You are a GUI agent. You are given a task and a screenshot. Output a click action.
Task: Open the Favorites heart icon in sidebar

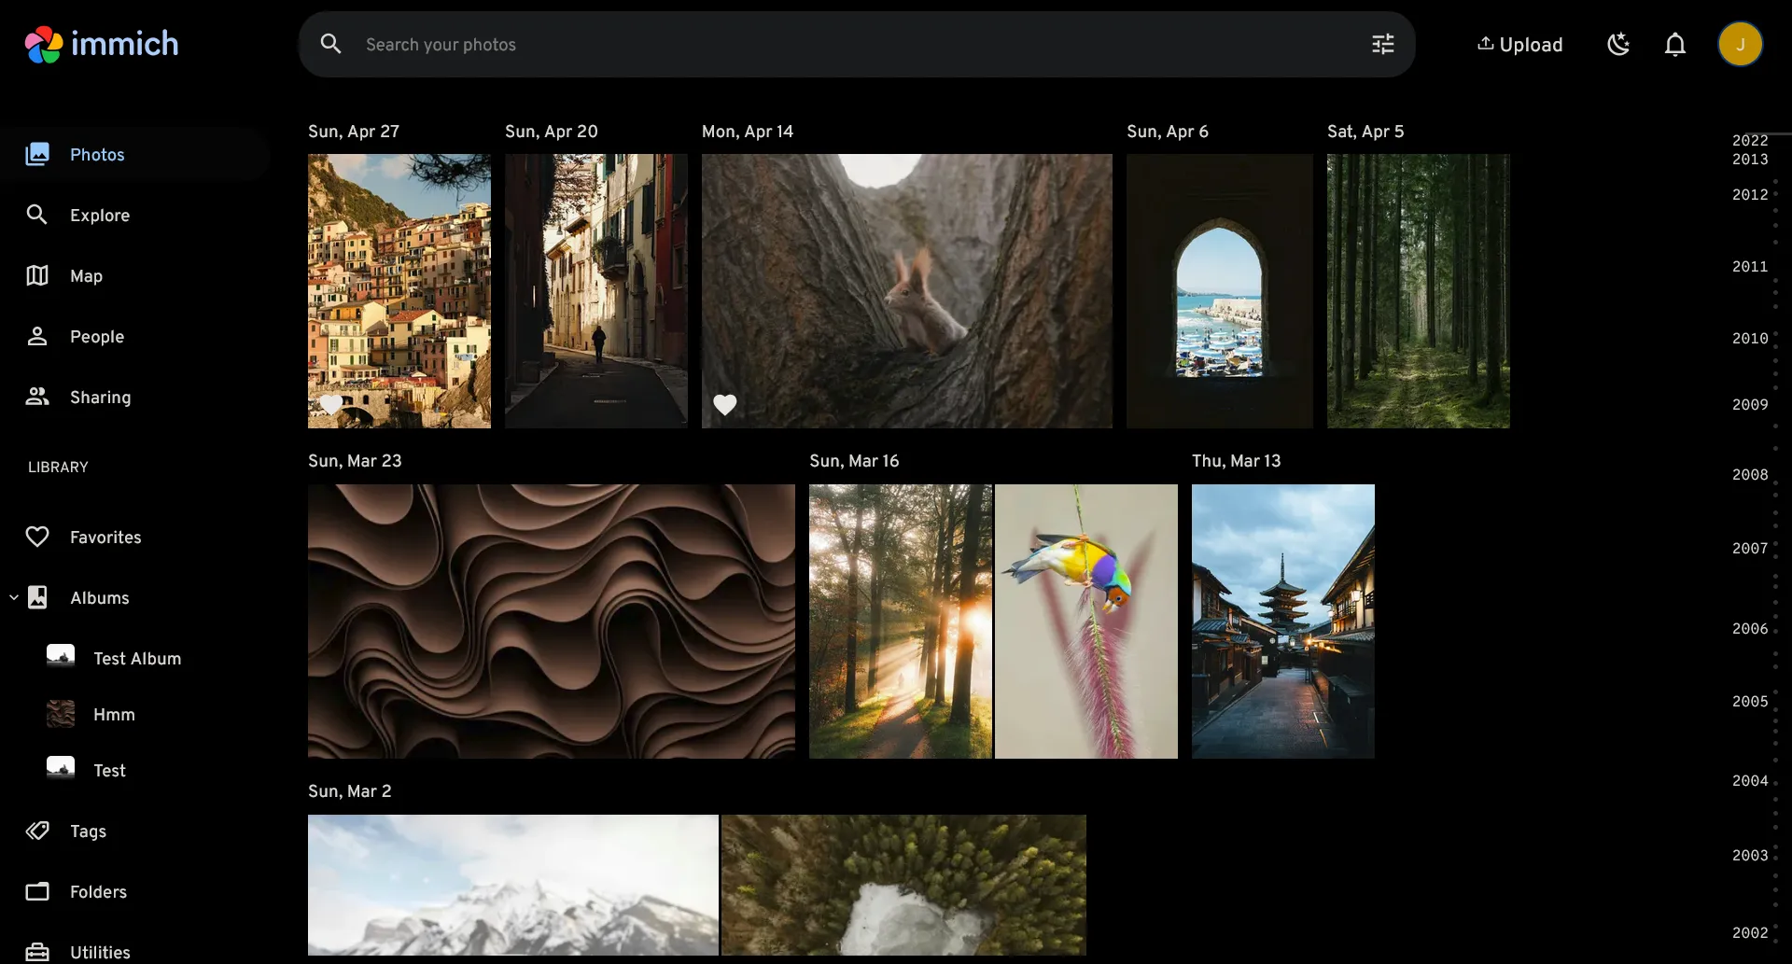(37, 537)
